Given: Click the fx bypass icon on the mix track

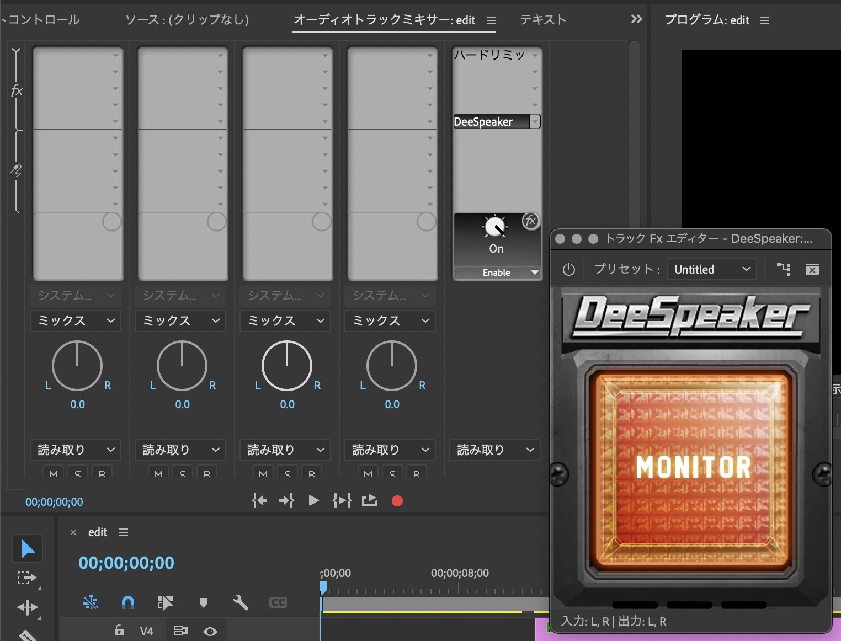Looking at the screenshot, I should point(530,221).
